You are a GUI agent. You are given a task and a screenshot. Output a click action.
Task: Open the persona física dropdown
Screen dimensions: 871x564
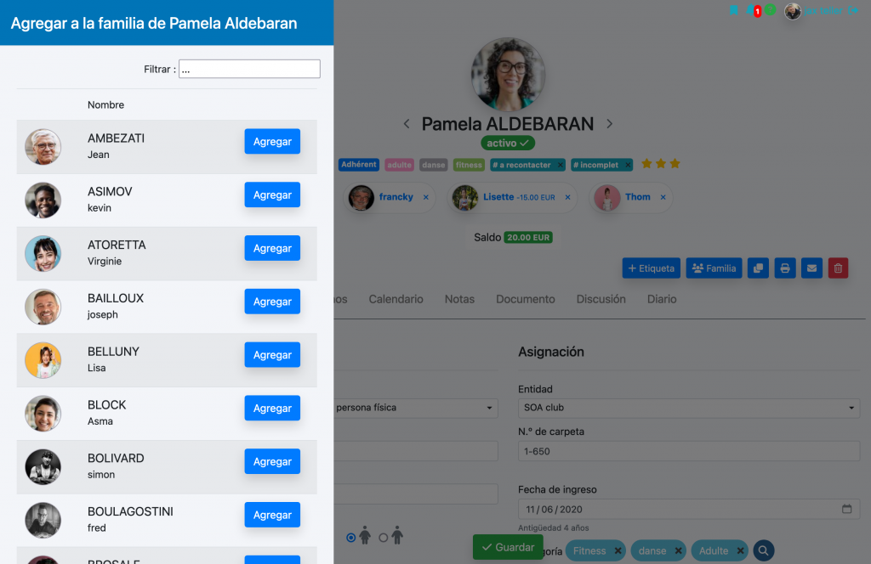click(415, 408)
